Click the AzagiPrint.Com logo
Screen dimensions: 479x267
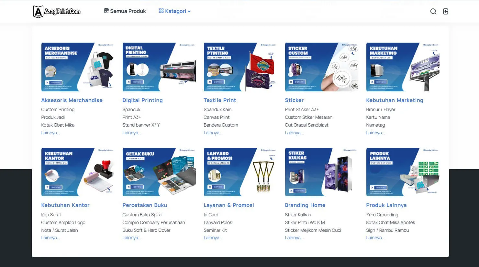click(57, 12)
